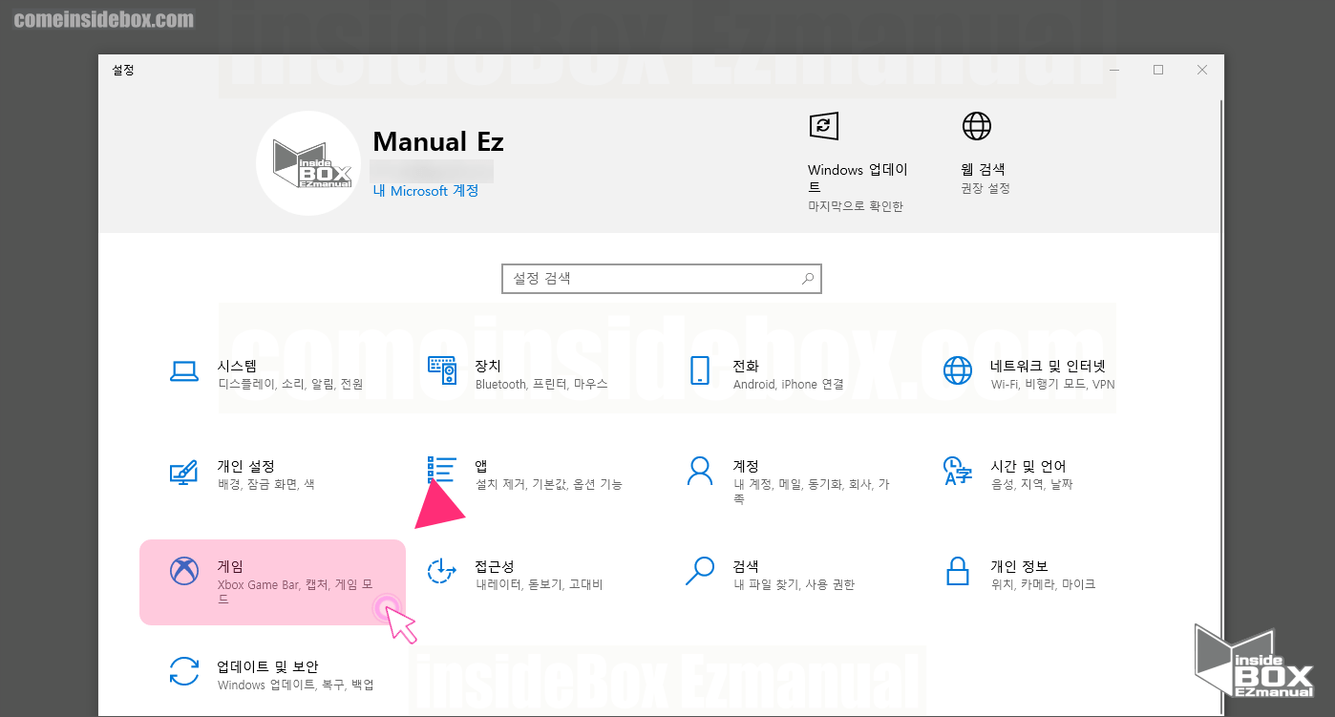Viewport: 1335px width, 717px height.
Task: Select the 시간 및 언어 title
Action: click(1028, 466)
